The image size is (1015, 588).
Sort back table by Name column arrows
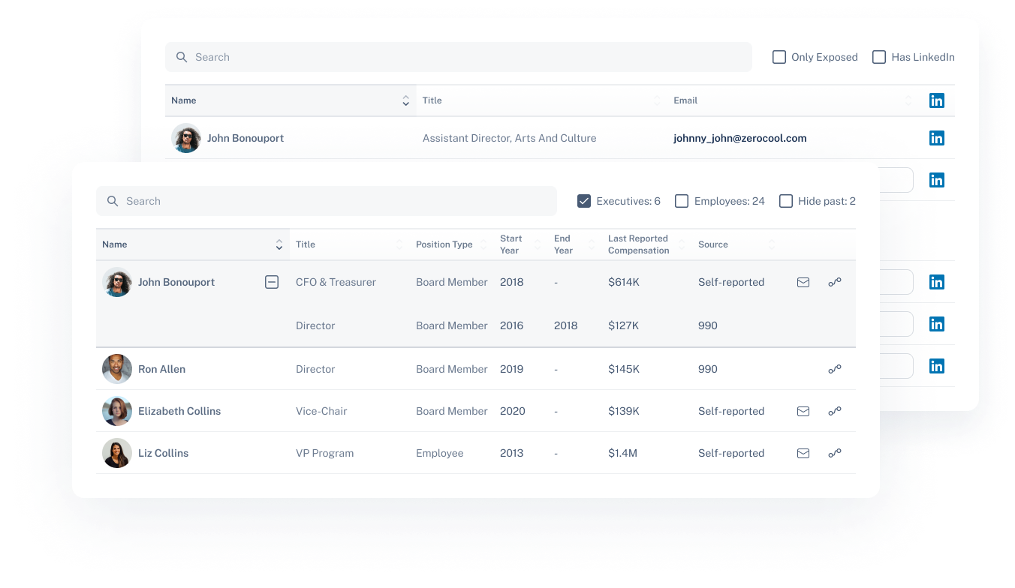[405, 100]
